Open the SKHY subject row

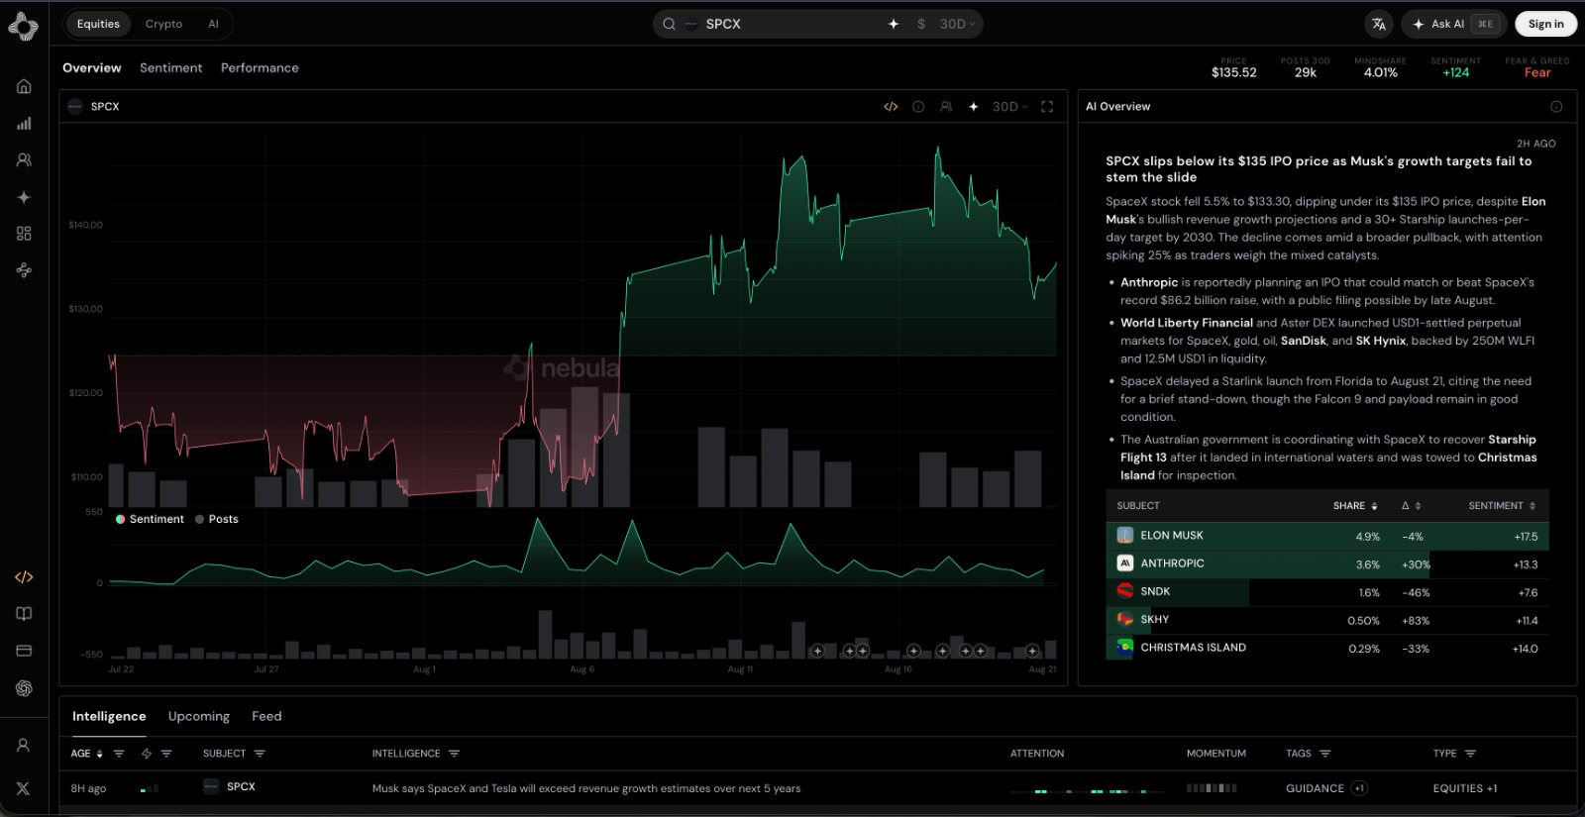tap(1326, 620)
